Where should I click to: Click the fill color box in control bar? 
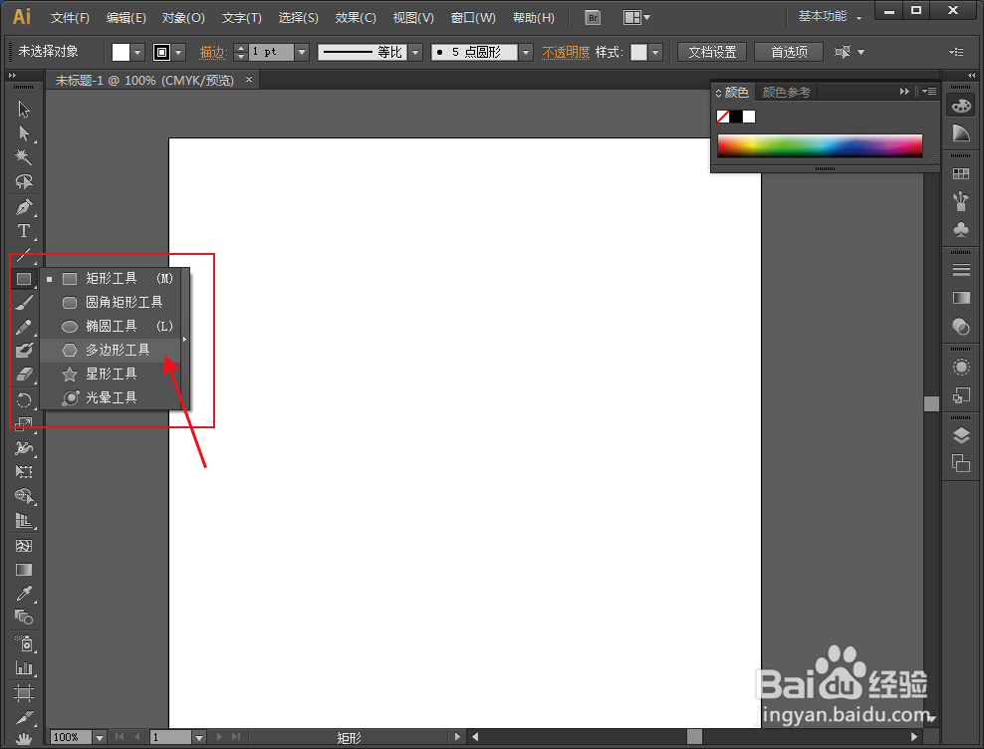coord(121,52)
